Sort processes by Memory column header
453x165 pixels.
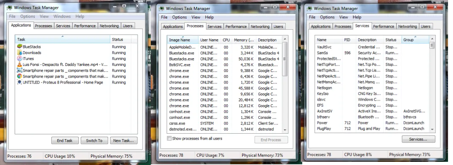point(244,39)
